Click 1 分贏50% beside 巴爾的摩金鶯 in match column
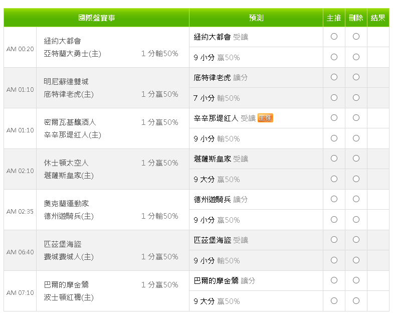 point(160,285)
